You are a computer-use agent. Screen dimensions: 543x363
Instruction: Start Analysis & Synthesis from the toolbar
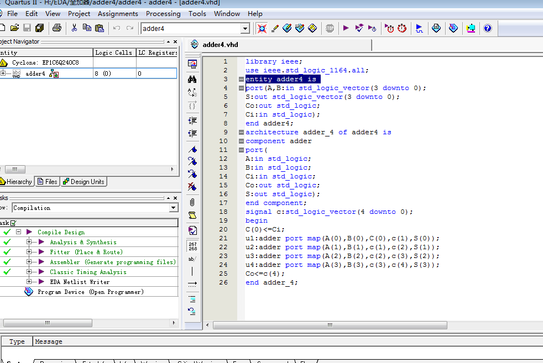click(x=359, y=28)
